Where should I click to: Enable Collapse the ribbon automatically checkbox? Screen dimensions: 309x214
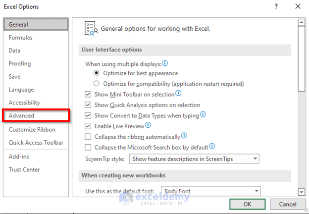pyautogui.click(x=88, y=137)
